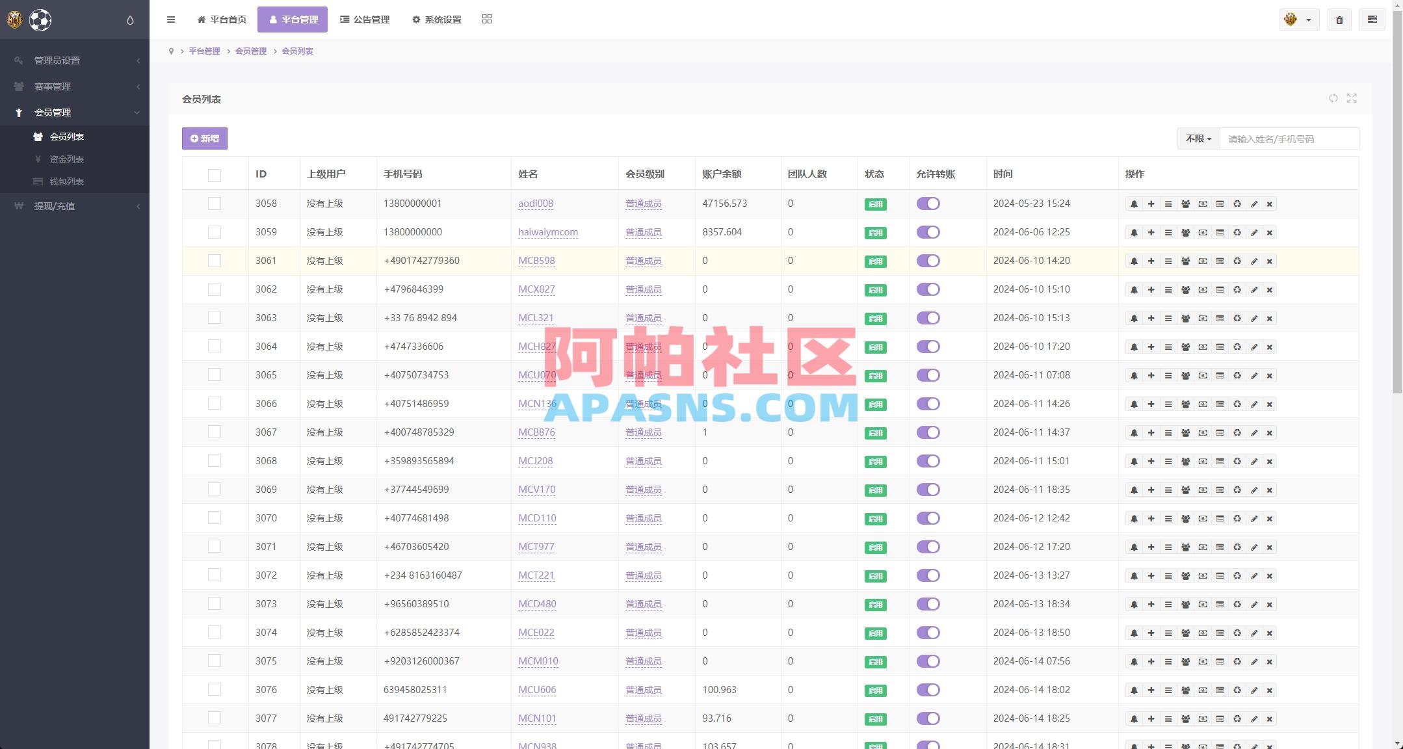This screenshot has height=749, width=1403.
Task: Click the 新增 button to add a member
Action: coord(204,138)
